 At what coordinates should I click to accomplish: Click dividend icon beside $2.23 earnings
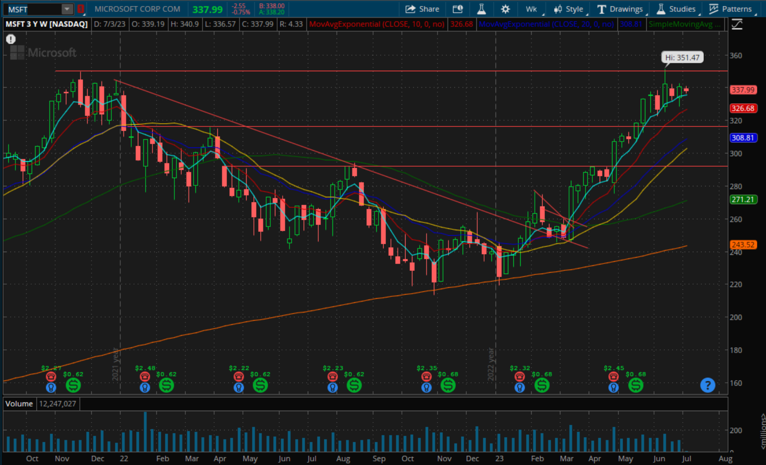[x=354, y=386]
